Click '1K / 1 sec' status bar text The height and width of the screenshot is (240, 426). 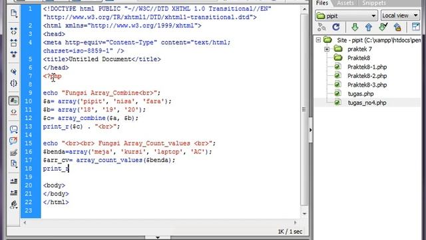290,231
